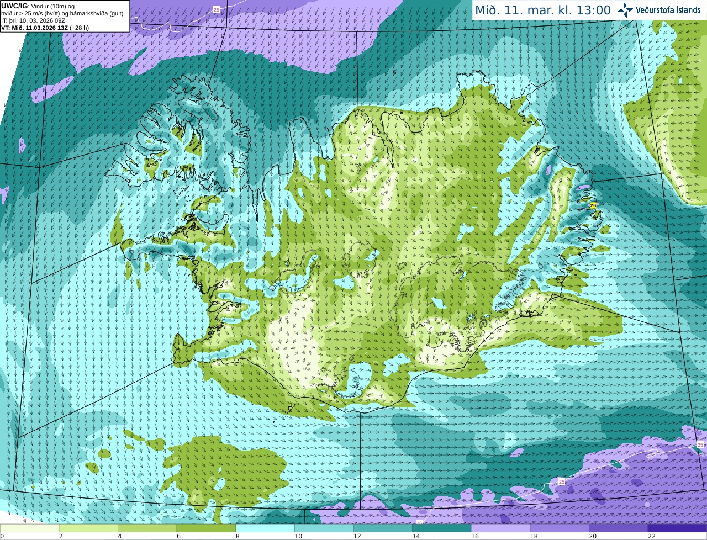Click the Veðurstofa Íslands logo emblem
Screen dimensions: 707x540
click(625, 10)
